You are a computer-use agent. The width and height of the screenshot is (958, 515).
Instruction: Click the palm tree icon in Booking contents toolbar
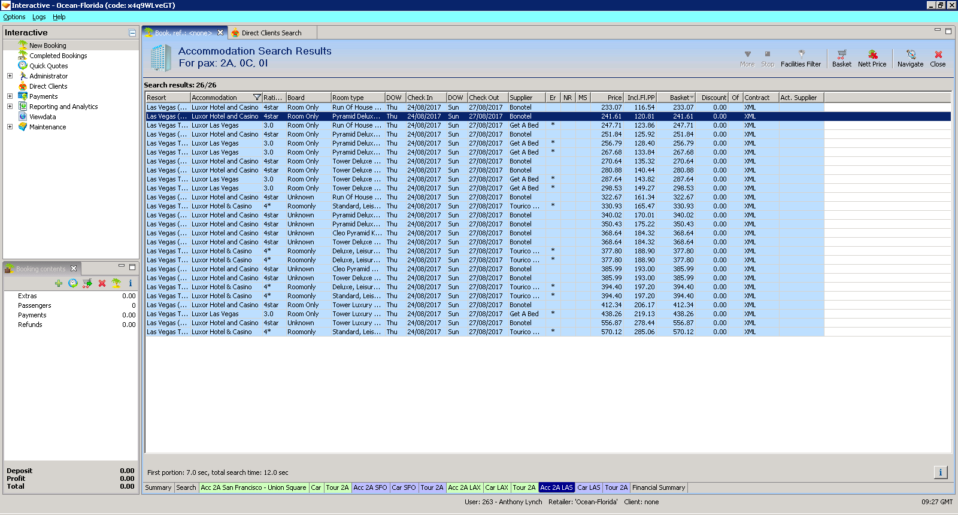[116, 283]
